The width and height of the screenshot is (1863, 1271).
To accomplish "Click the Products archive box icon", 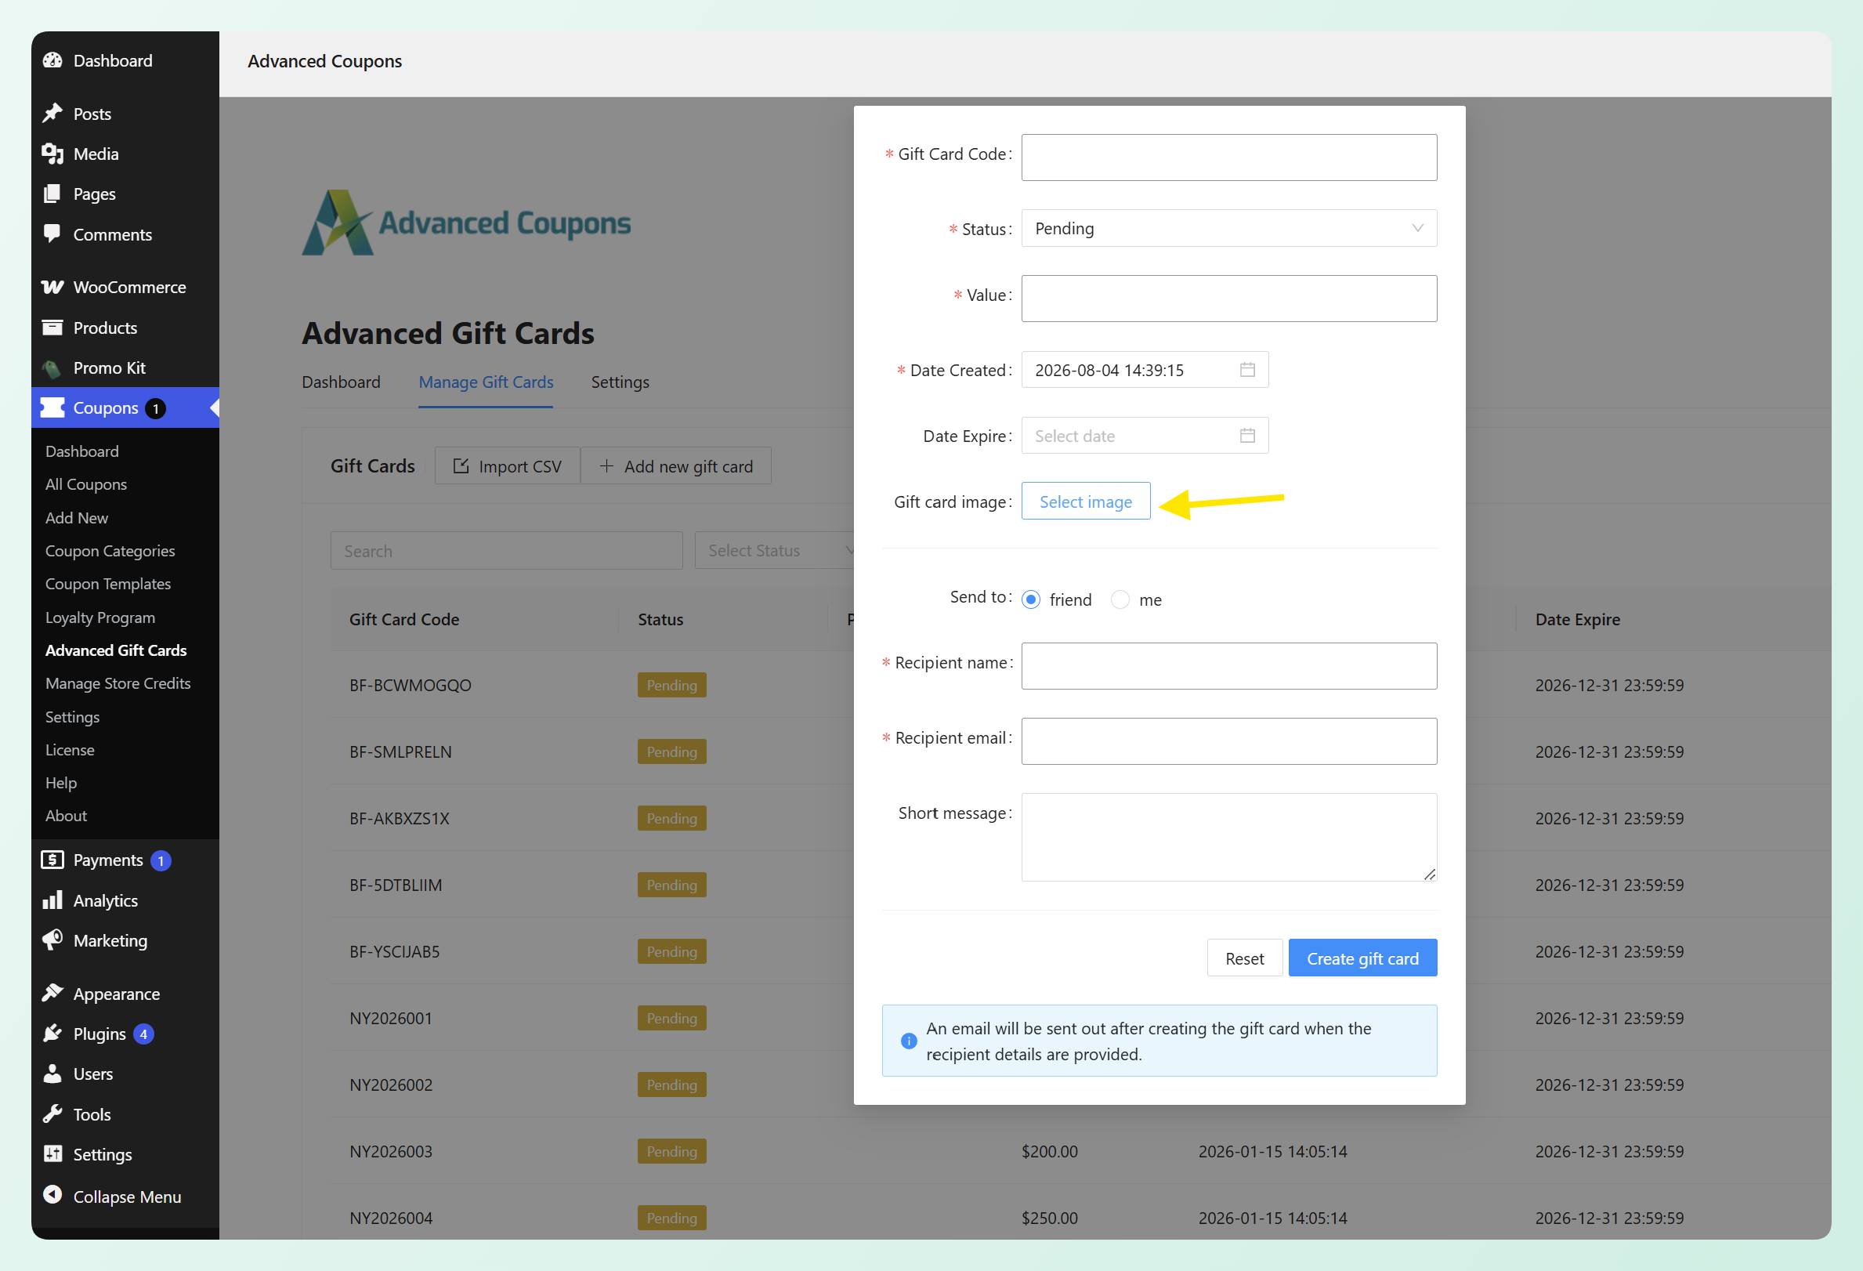I will (x=53, y=328).
